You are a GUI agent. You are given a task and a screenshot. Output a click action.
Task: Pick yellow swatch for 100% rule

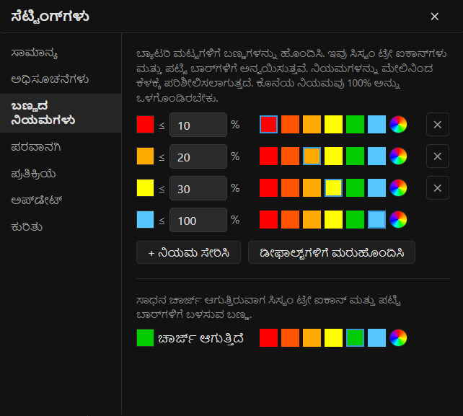(x=333, y=220)
